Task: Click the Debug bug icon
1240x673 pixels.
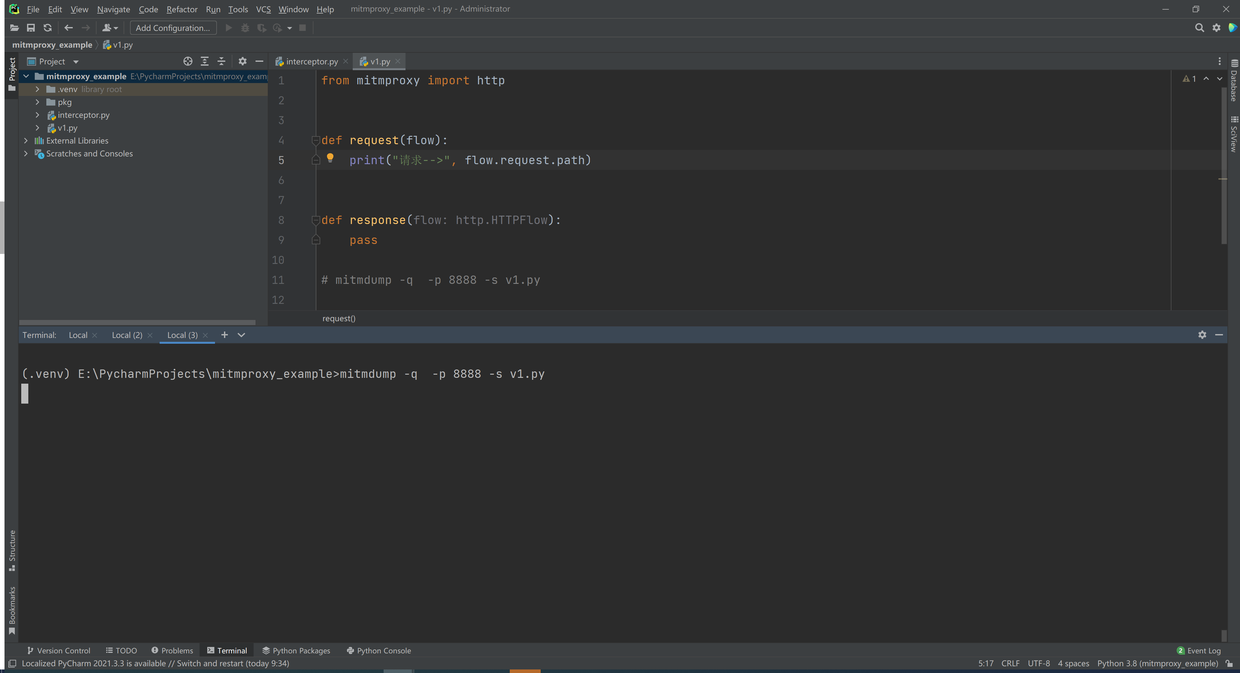Action: (246, 28)
